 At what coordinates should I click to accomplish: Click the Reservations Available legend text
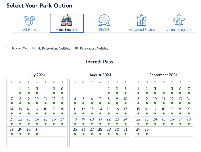click(x=94, y=48)
